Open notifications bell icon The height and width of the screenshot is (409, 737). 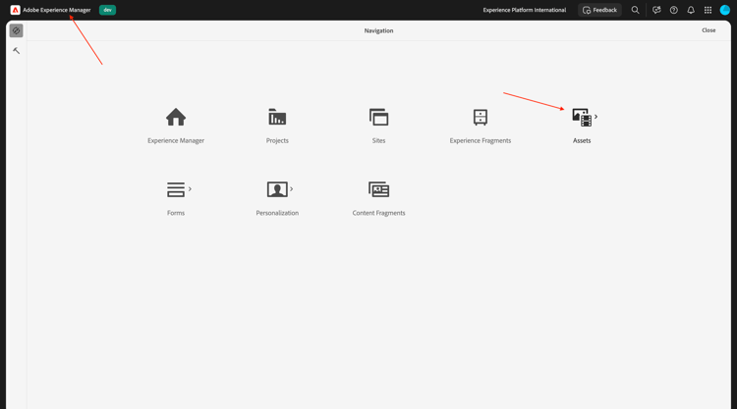pos(691,10)
